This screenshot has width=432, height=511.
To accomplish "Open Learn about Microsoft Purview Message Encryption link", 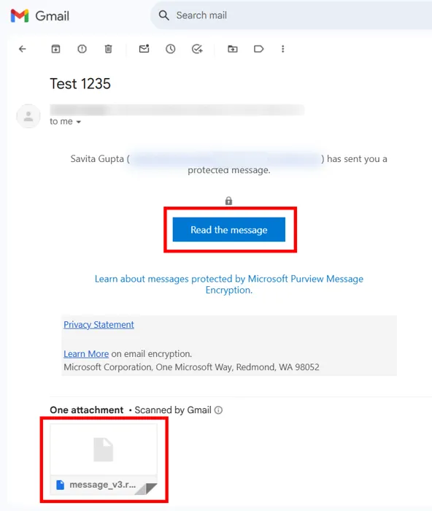I will pyautogui.click(x=229, y=284).
